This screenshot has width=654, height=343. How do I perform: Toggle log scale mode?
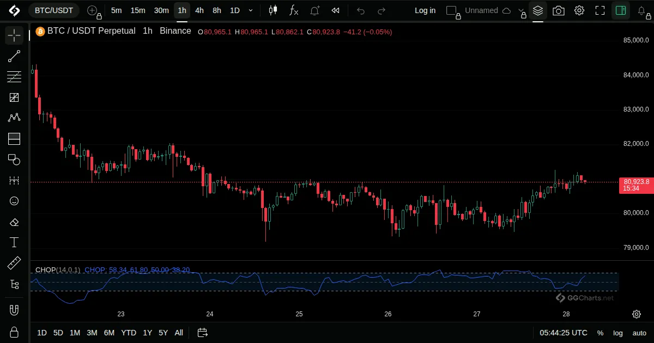coord(617,333)
